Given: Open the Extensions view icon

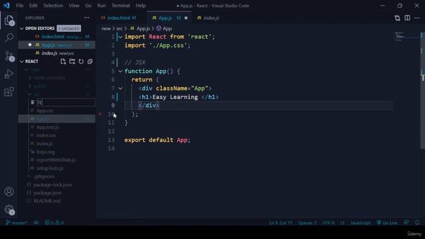Looking at the screenshot, I should (x=9, y=92).
